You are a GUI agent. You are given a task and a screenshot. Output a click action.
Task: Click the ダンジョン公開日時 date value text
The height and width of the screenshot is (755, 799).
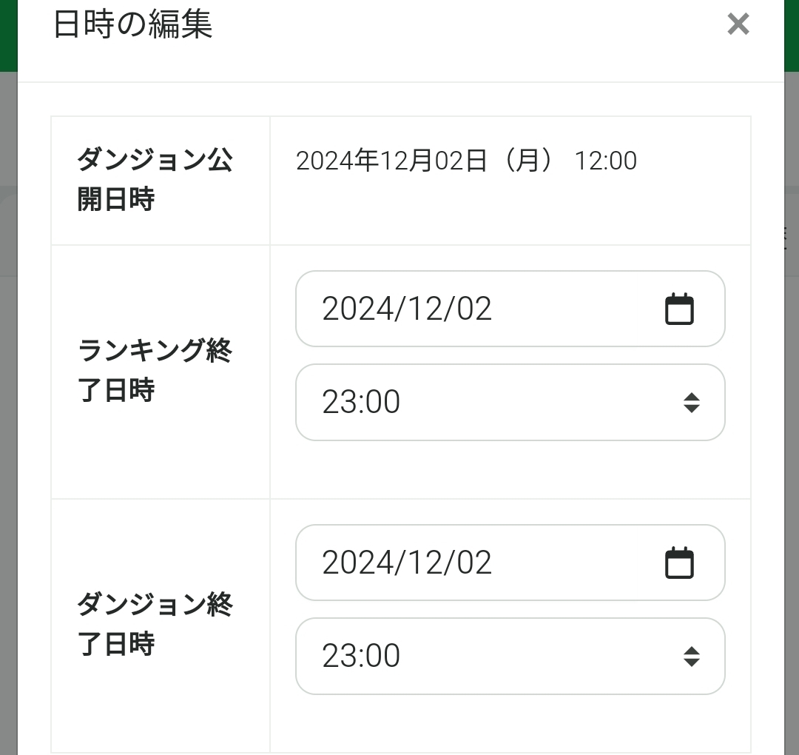click(x=466, y=161)
